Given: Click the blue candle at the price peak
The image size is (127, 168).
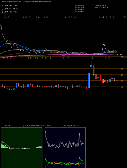Looking at the screenshot, I should coord(91,66).
